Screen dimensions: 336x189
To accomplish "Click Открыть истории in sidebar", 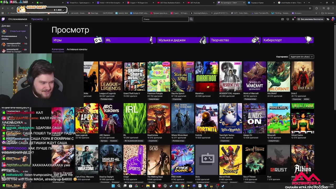I will point(18,31).
